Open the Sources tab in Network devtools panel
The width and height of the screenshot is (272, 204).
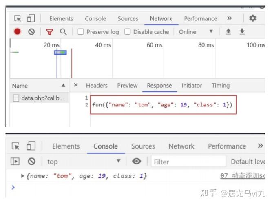pos(128,19)
